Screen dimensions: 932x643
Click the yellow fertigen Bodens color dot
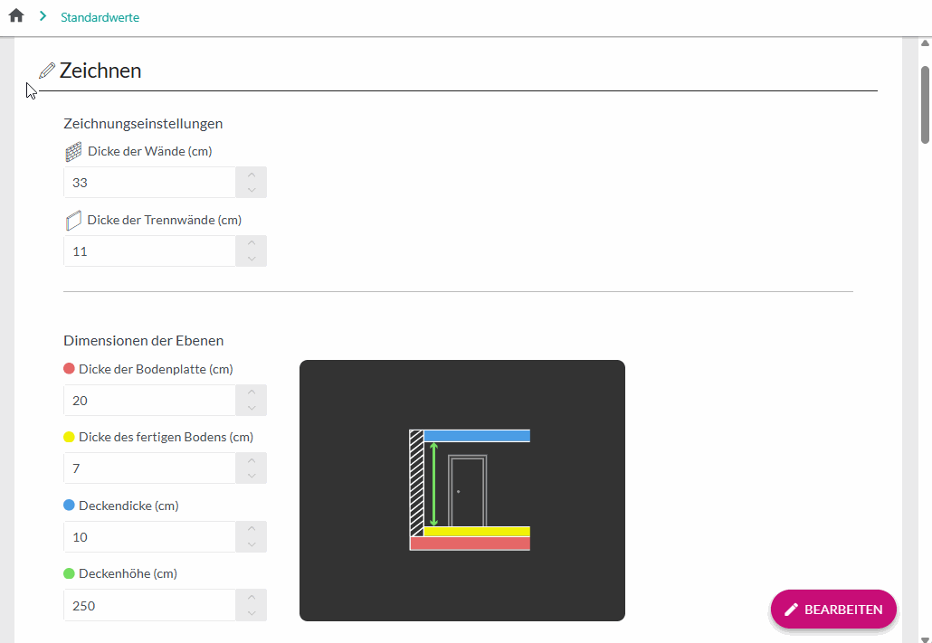coord(69,437)
